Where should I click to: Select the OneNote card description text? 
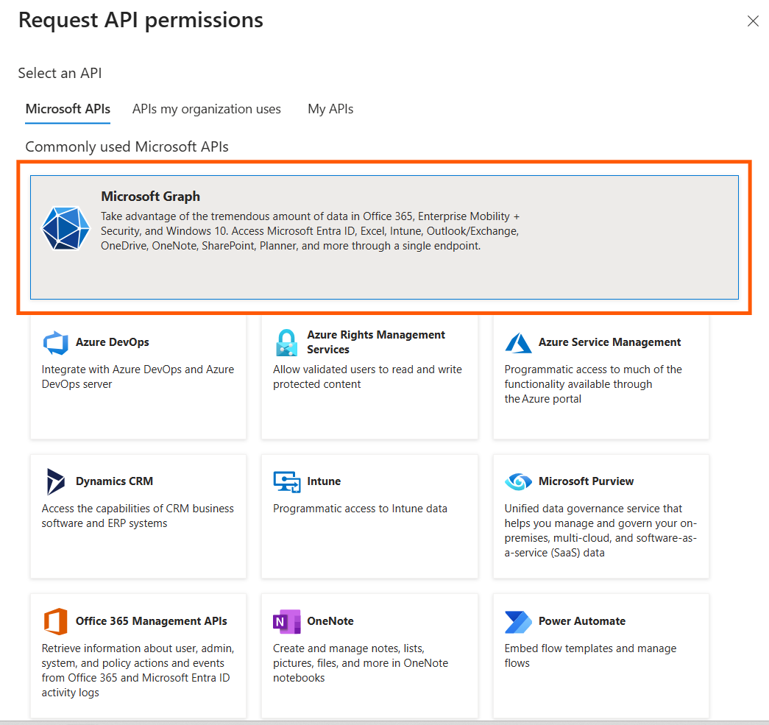361,663
